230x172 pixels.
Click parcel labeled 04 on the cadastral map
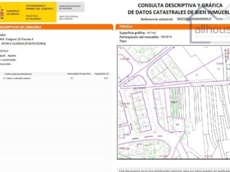coord(178,124)
